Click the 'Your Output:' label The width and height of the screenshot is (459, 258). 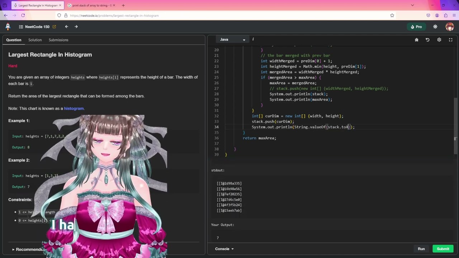point(222,225)
